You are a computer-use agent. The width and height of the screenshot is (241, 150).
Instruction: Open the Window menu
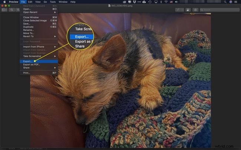click(63, 2)
